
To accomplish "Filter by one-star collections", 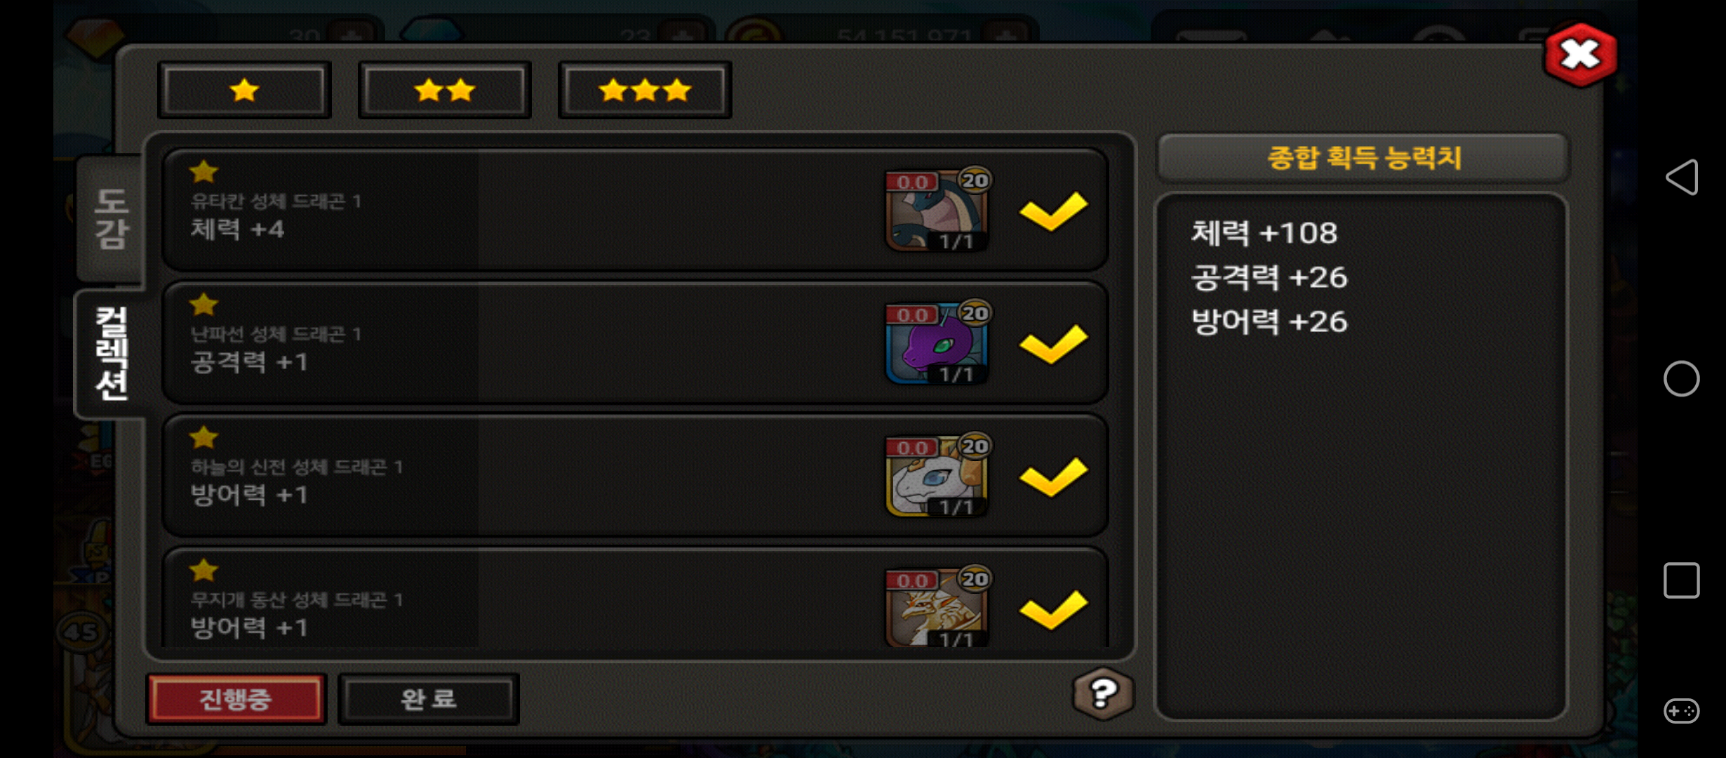I will click(x=244, y=90).
